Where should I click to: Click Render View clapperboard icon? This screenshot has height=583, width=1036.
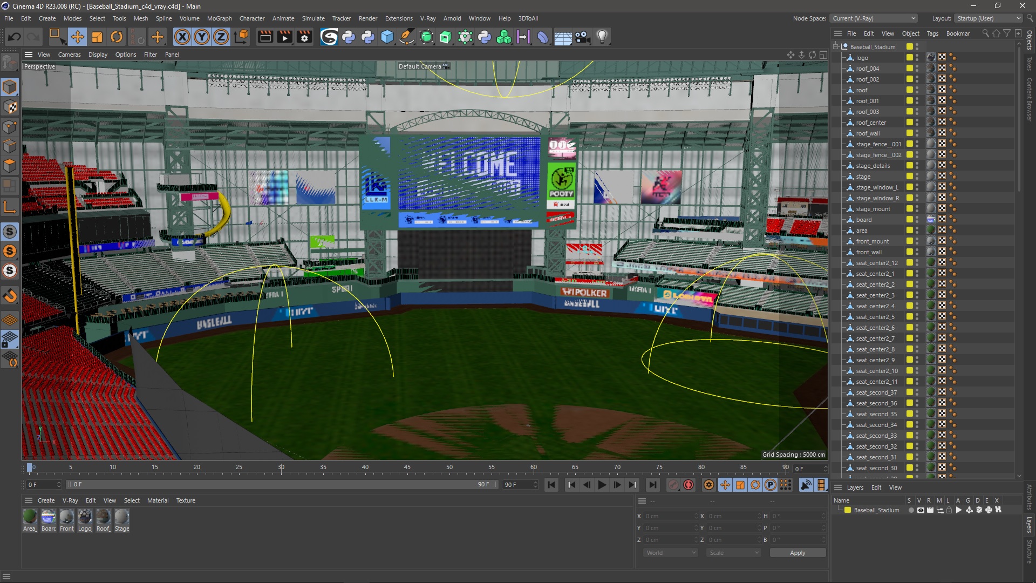click(265, 37)
